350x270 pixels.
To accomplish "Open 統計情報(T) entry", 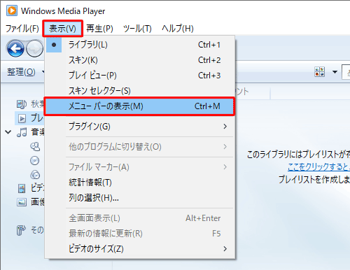I will [139, 183].
